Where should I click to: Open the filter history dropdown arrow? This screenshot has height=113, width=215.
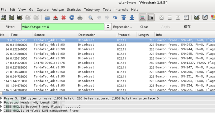[108, 26]
